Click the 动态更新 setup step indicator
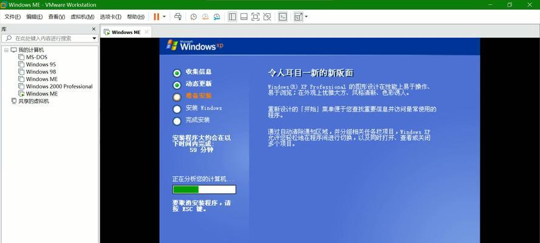Viewport: 540px width, 243px height. (x=177, y=85)
